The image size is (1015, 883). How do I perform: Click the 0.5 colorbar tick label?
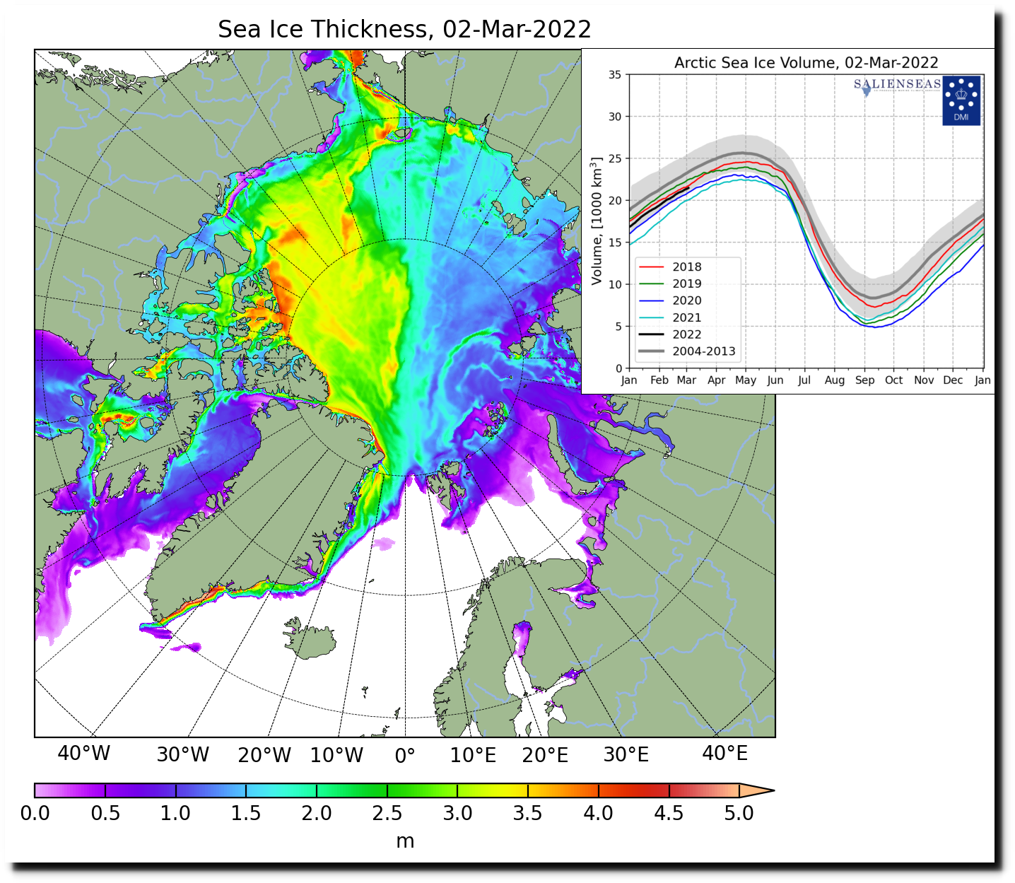(105, 813)
